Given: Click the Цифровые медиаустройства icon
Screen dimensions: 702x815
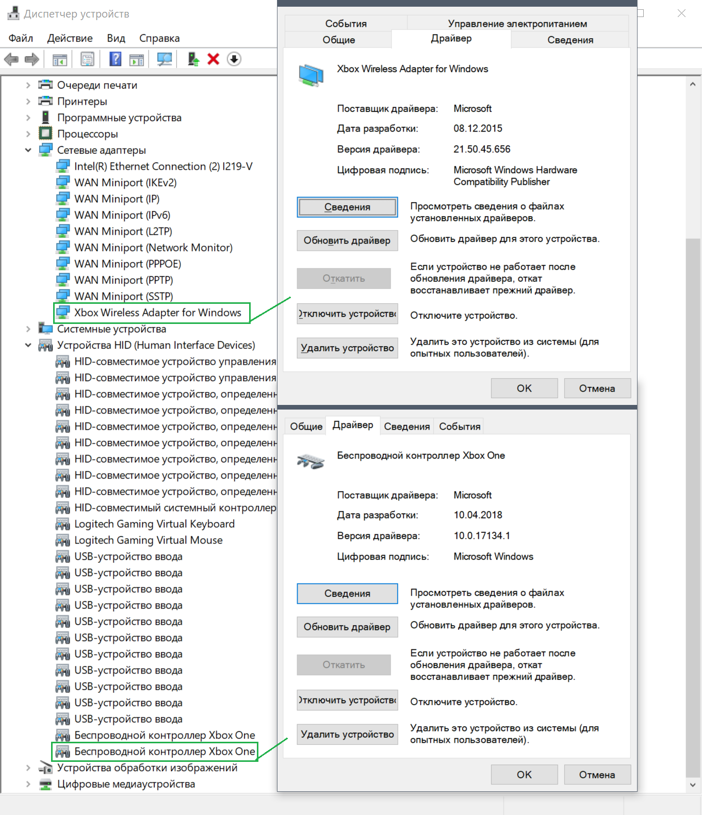Looking at the screenshot, I should point(45,784).
